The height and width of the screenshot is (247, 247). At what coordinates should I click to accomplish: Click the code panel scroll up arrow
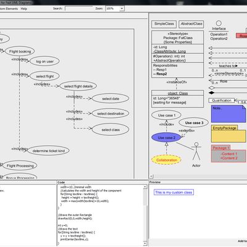pos(145,187)
